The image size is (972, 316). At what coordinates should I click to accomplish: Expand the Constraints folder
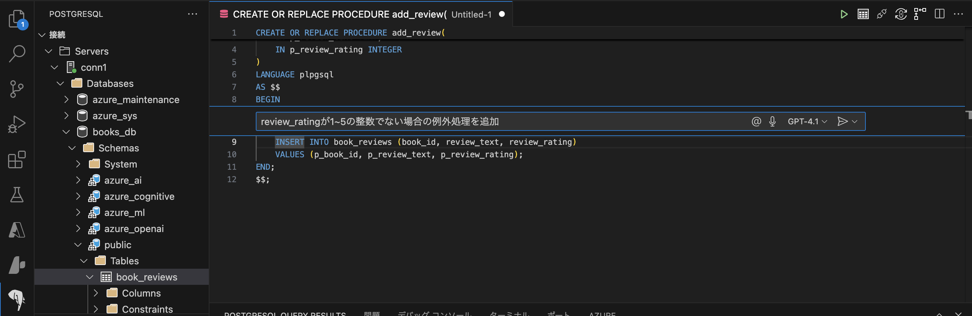point(96,310)
